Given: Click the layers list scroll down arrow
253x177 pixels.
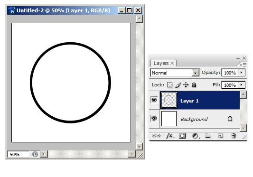Looking at the screenshot, I should coord(243,129).
